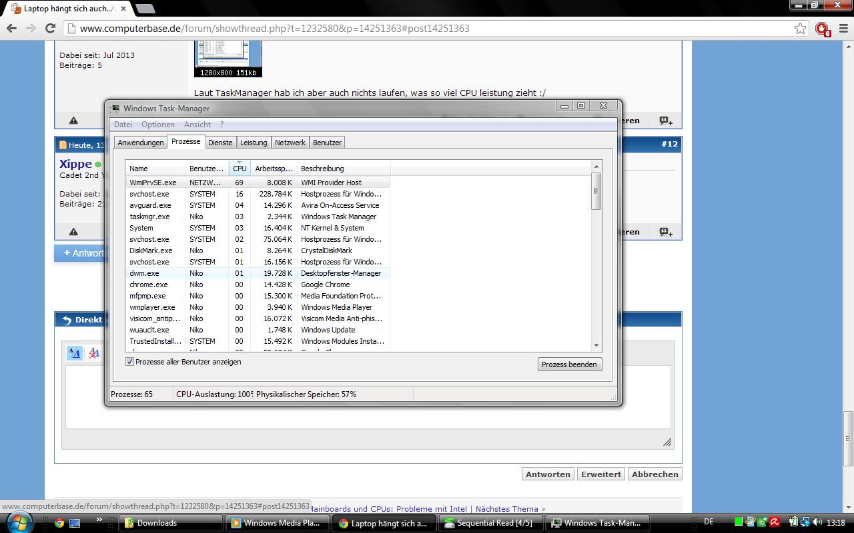Switch to Windows Media Player in taskbar

[x=277, y=523]
